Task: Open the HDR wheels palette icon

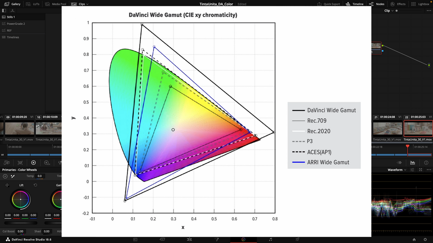Action: coord(47,163)
